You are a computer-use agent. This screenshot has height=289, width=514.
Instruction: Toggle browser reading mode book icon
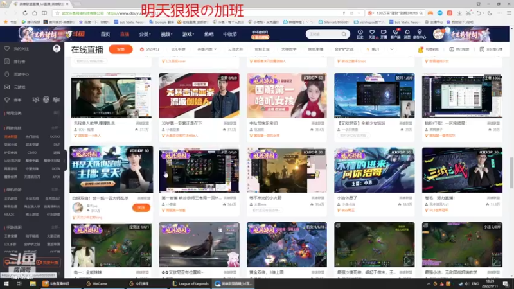[44, 13]
